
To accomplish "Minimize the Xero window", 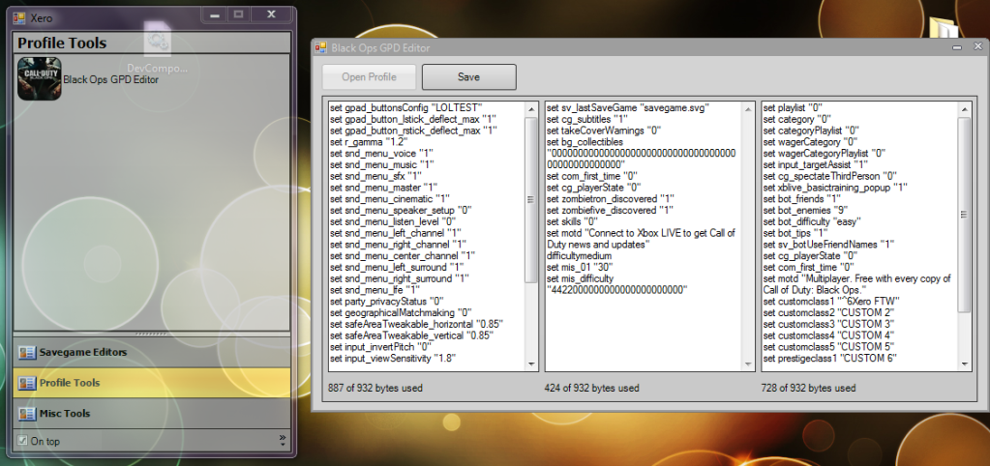I will point(215,15).
